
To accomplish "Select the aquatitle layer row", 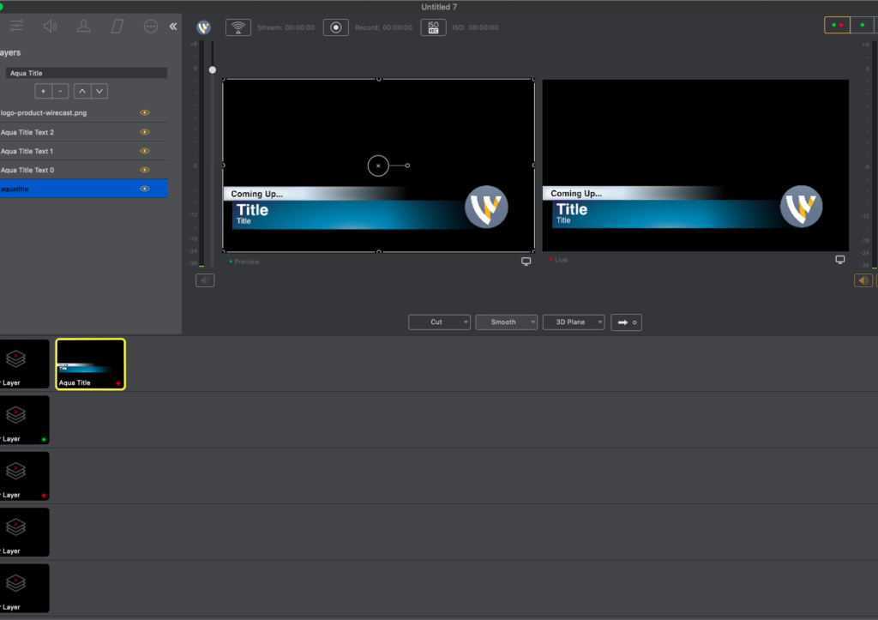I will click(x=83, y=189).
